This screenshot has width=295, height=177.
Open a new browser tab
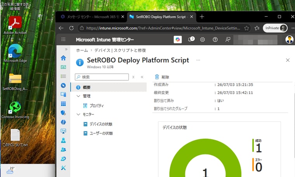coord(202,17)
